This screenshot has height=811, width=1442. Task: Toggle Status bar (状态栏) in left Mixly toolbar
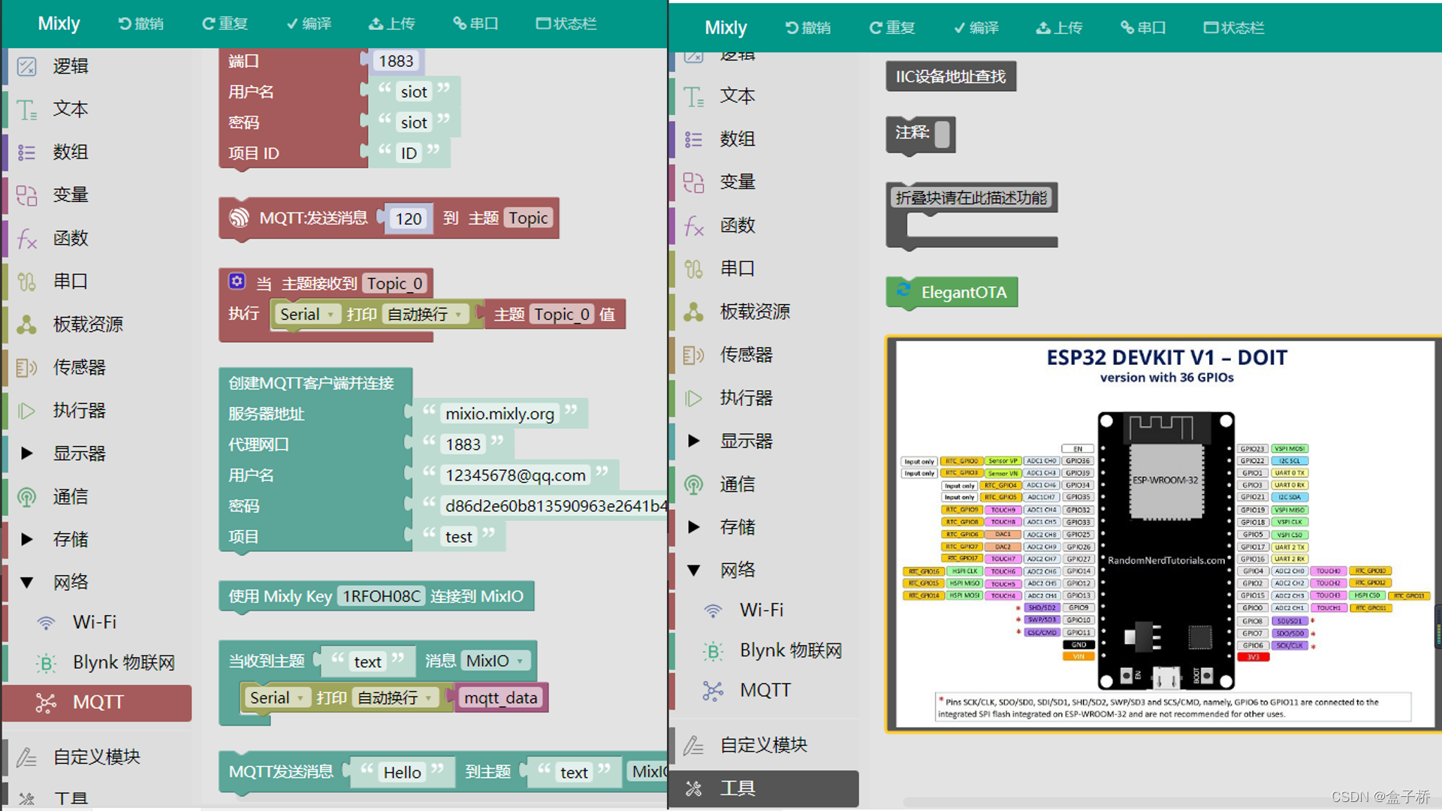click(x=566, y=23)
